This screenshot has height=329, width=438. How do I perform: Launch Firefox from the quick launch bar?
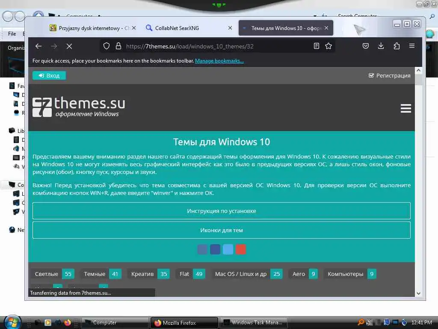tap(67, 323)
